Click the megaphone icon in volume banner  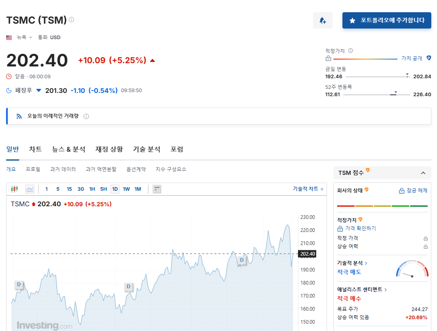click(19, 116)
